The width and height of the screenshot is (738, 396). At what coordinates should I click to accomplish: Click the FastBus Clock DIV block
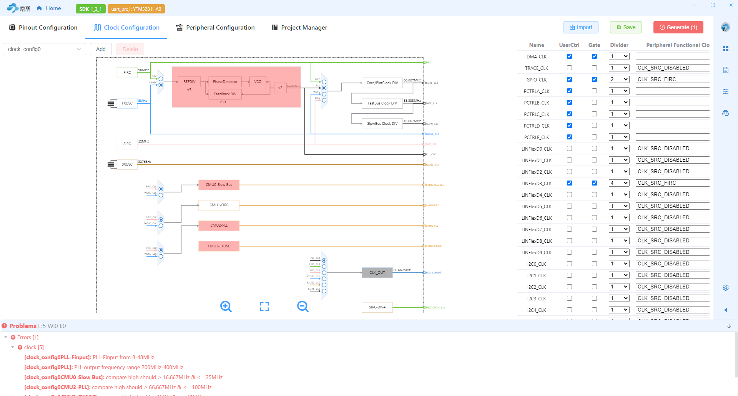coord(382,103)
